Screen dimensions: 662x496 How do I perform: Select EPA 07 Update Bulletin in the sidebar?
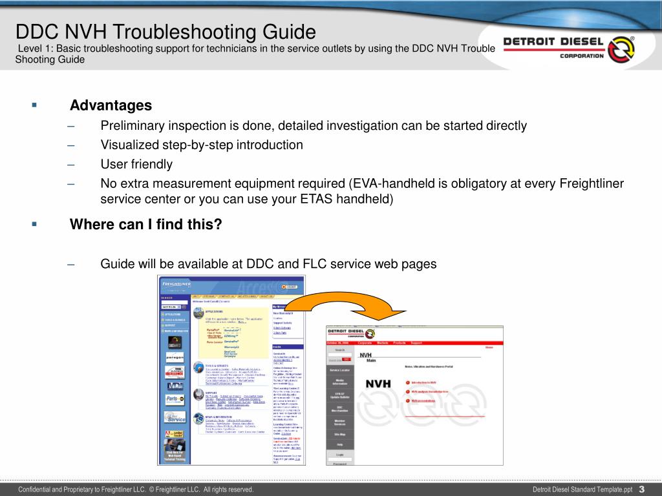tap(340, 395)
